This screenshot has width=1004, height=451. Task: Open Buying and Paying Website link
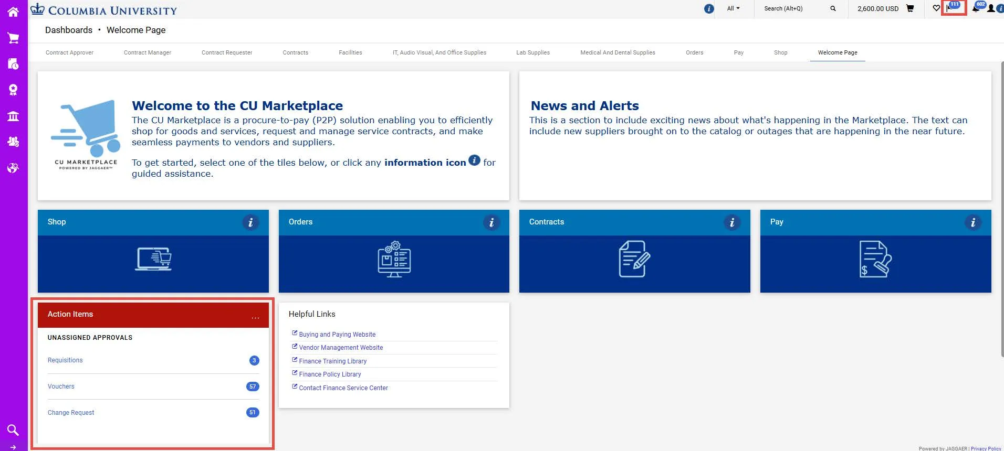pyautogui.click(x=337, y=334)
